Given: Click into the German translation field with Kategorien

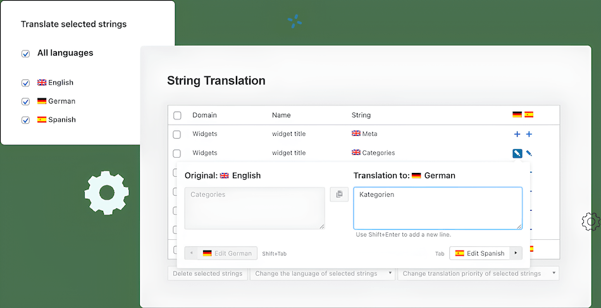Looking at the screenshot, I should 438,208.
